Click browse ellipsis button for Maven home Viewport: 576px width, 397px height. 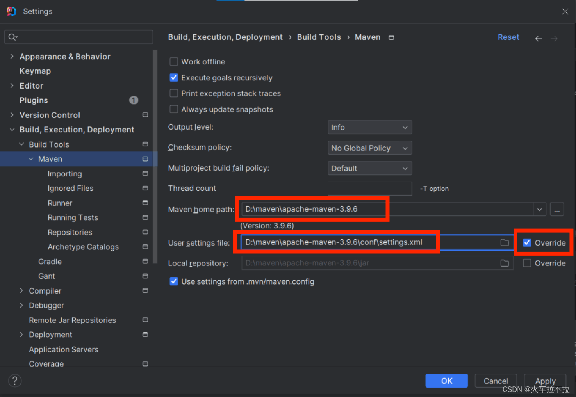556,210
